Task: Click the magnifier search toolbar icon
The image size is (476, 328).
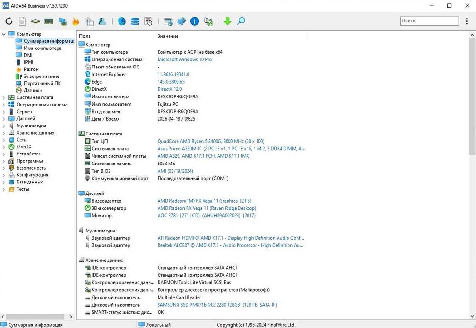Action: click(x=241, y=21)
